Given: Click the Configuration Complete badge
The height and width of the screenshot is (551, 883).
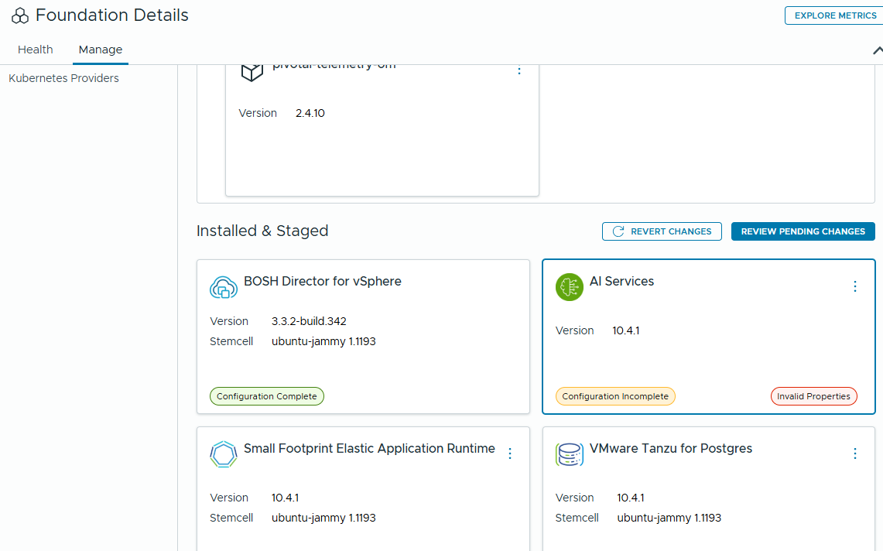Looking at the screenshot, I should (x=267, y=396).
